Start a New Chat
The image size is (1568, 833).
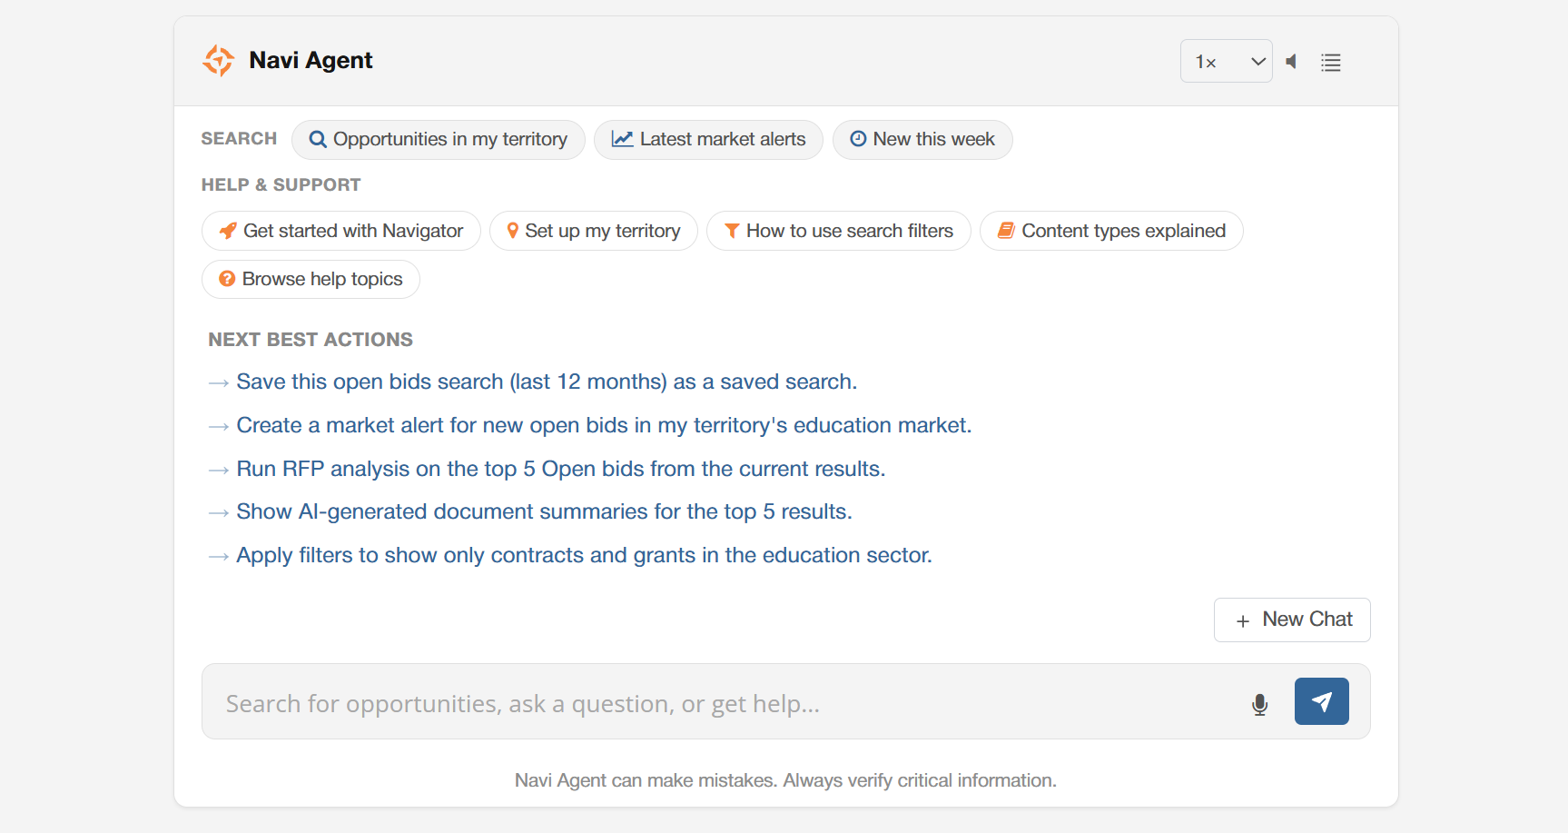point(1292,620)
